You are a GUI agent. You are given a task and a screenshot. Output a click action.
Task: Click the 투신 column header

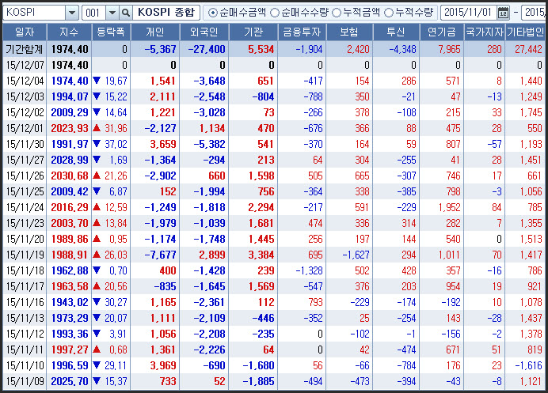[x=396, y=32]
